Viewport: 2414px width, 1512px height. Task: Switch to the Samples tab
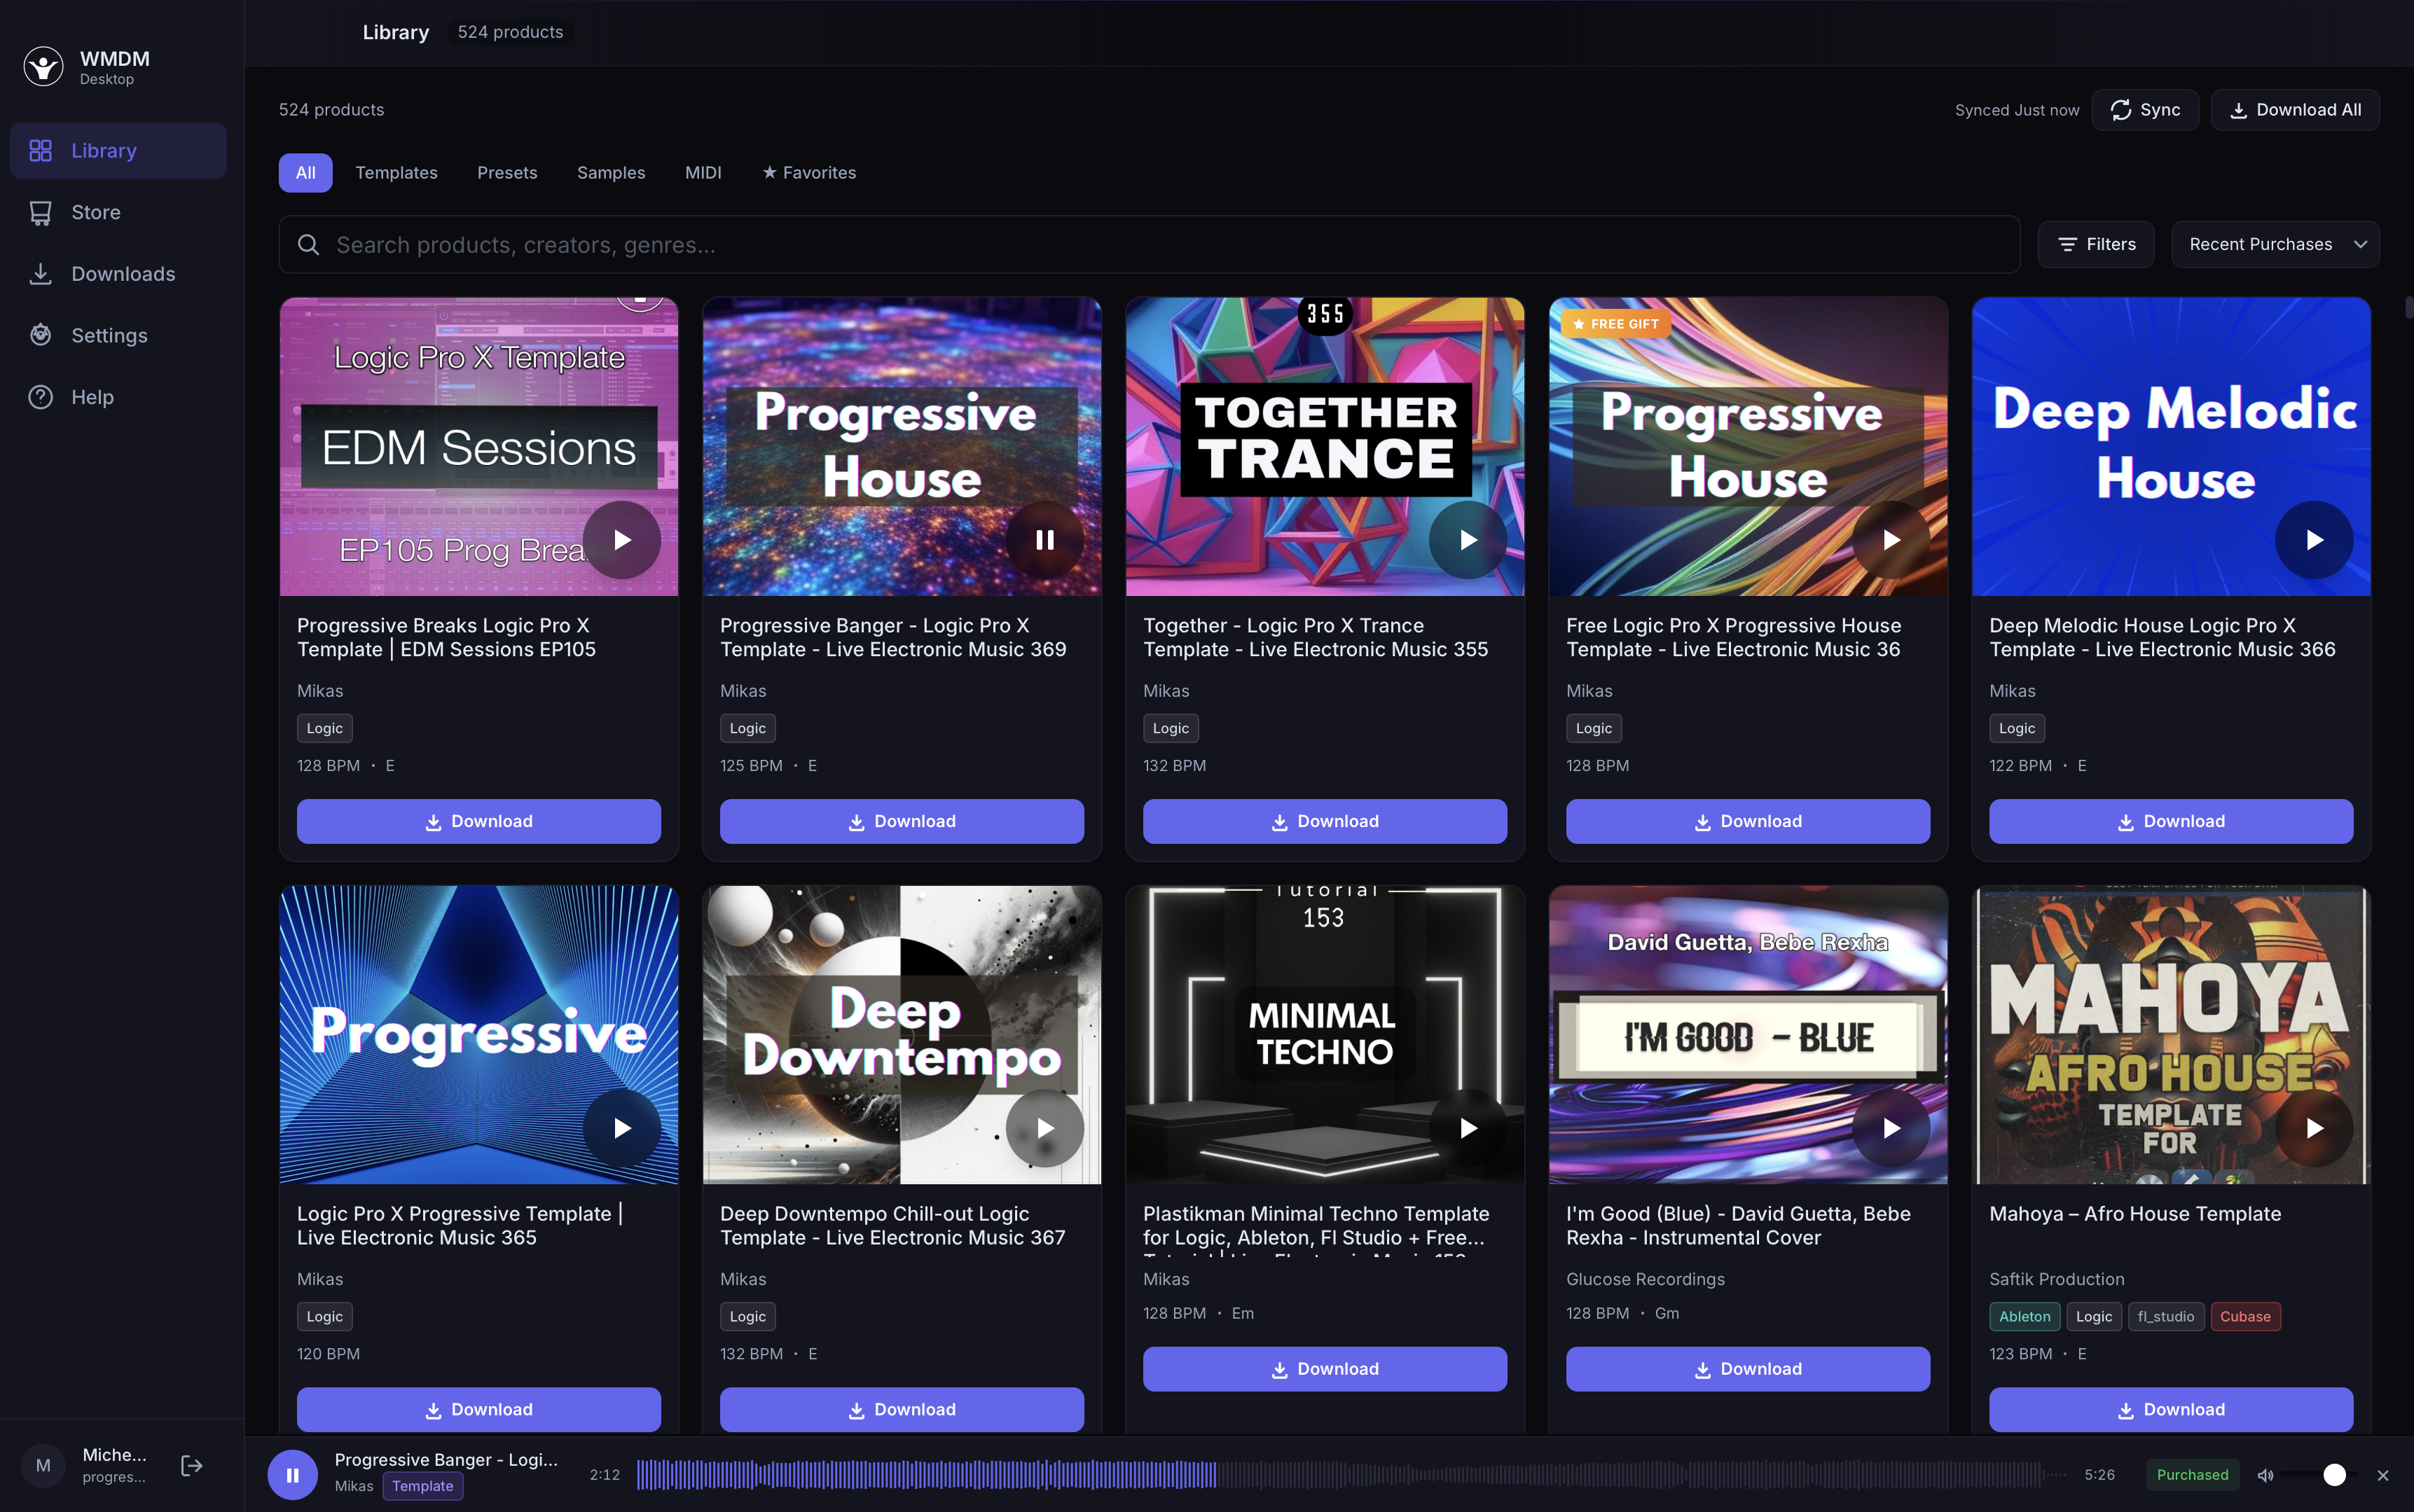tap(611, 173)
